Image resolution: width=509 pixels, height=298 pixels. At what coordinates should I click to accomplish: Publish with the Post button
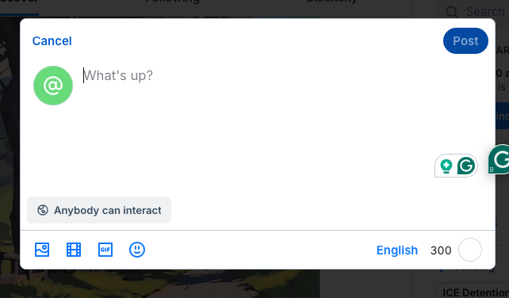point(465,41)
